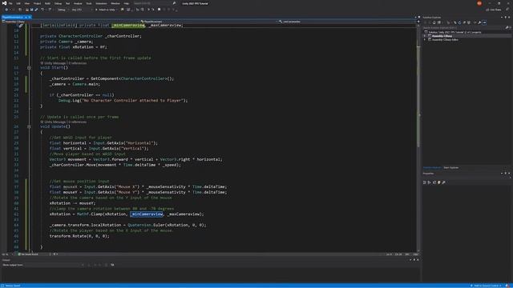Click the 'Add to Source Control' status item

click(486, 286)
